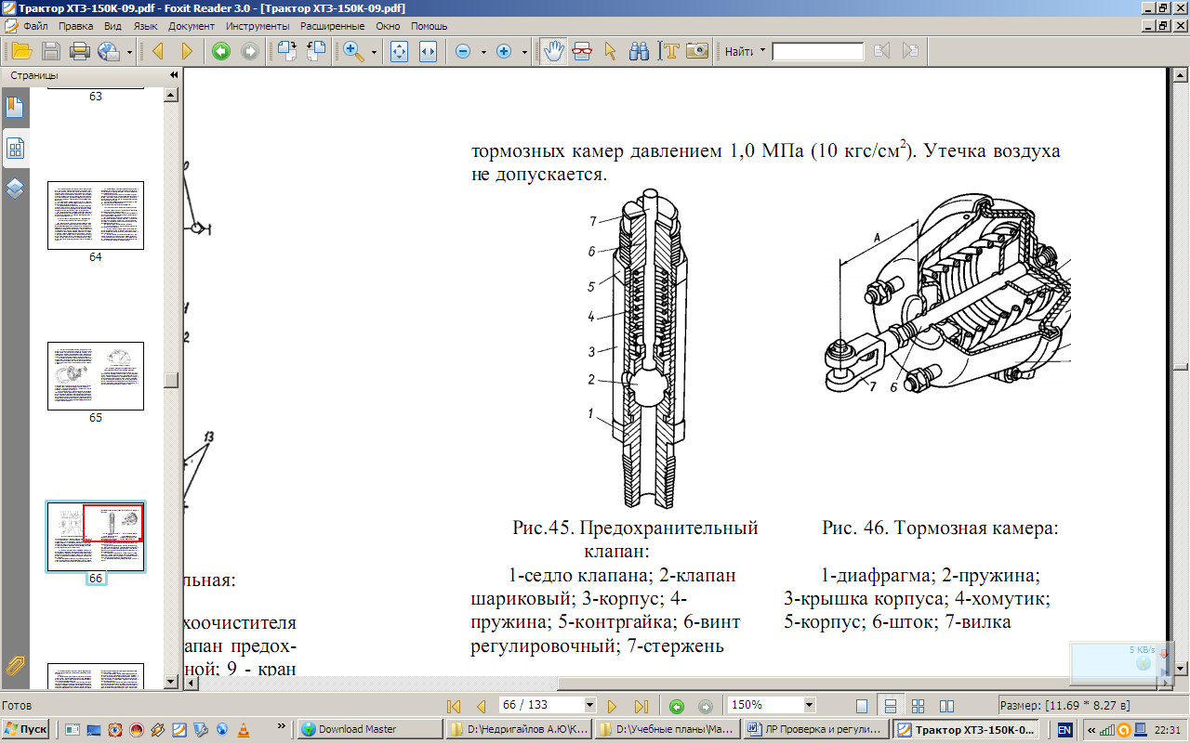This screenshot has width=1190, height=743.
Task: Expand hidden quick launch icons chevron
Action: point(281,724)
